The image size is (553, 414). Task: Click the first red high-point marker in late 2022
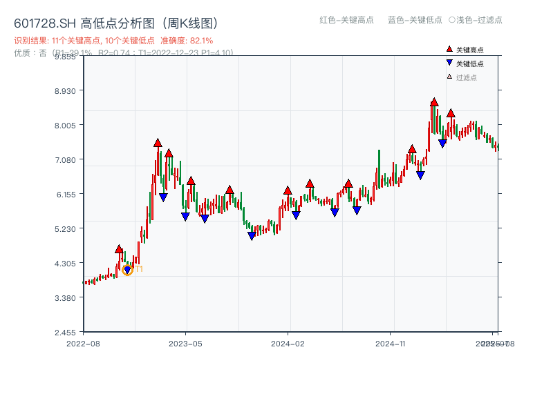(120, 250)
